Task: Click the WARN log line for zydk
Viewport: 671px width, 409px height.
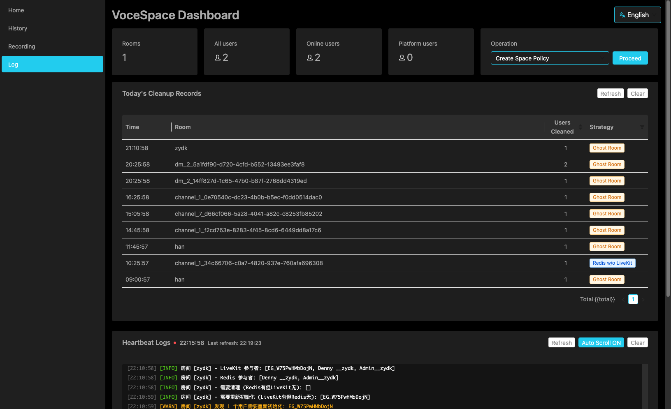Action: click(230, 406)
